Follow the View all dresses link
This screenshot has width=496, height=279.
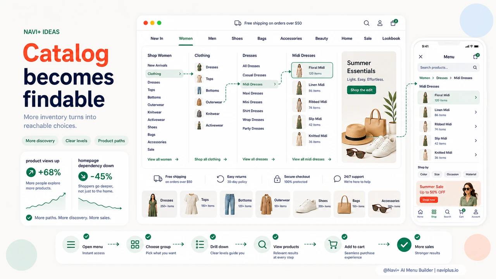pos(258,159)
